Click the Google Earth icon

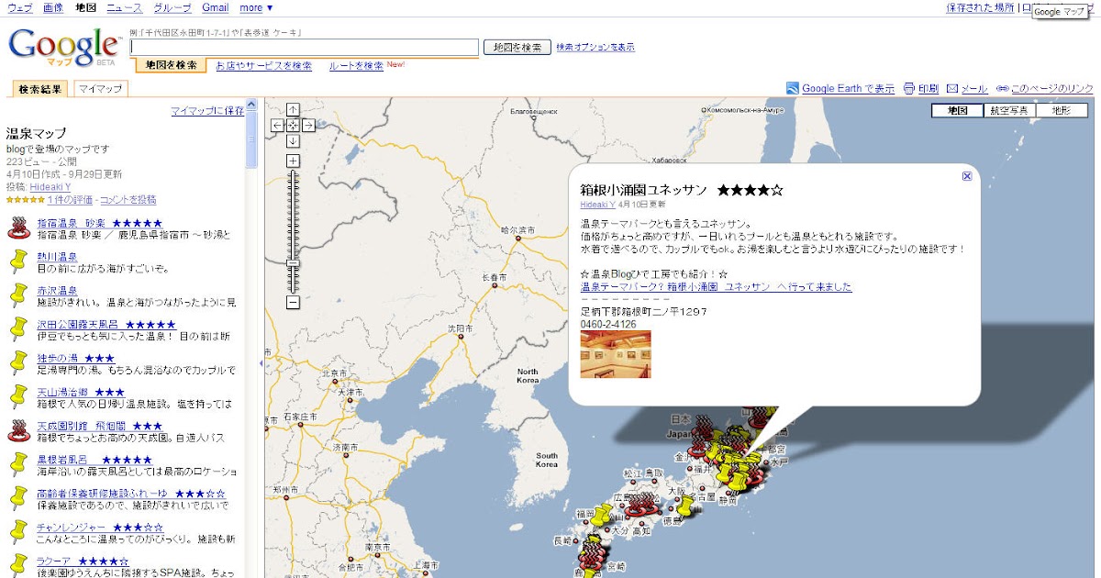click(x=793, y=88)
